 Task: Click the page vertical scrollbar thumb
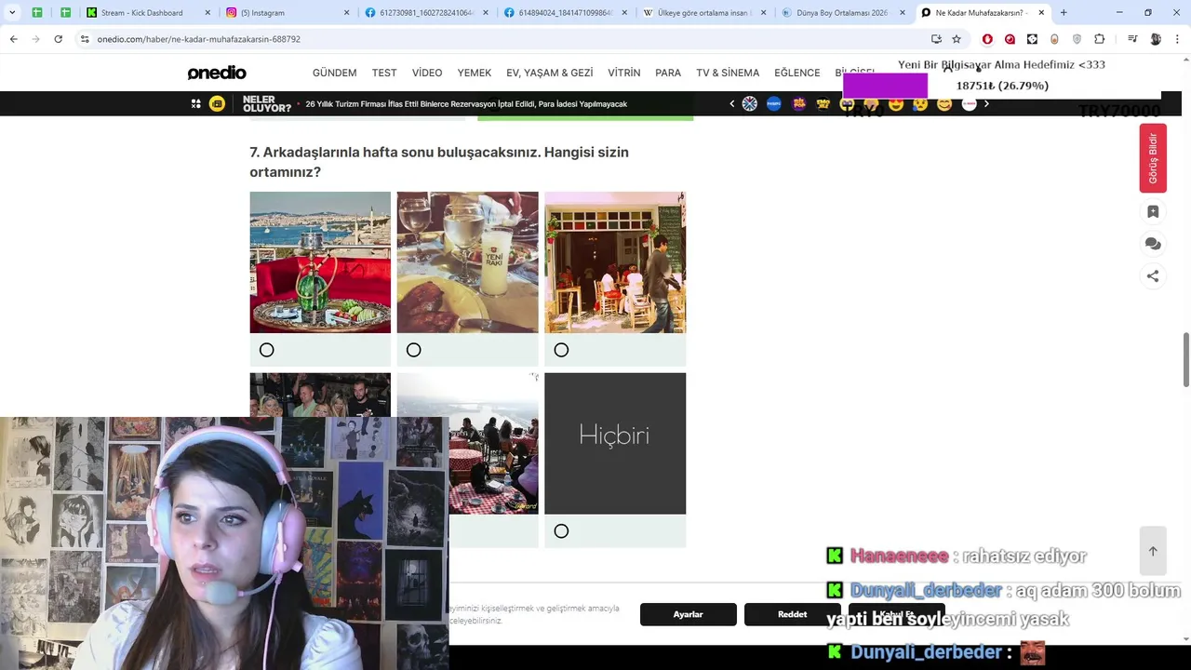tap(1185, 358)
